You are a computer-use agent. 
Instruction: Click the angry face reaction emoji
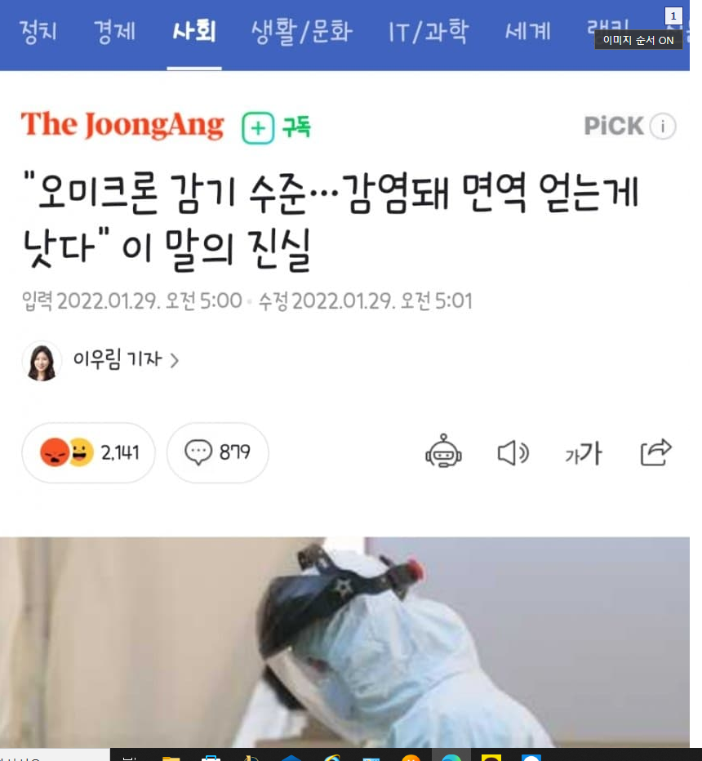(55, 452)
